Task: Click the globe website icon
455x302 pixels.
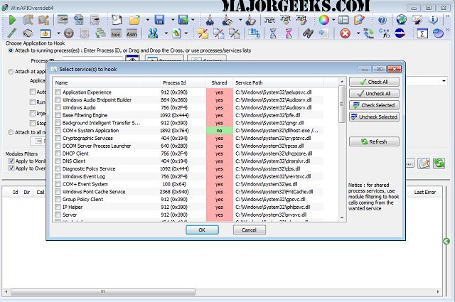Action: (x=402, y=20)
